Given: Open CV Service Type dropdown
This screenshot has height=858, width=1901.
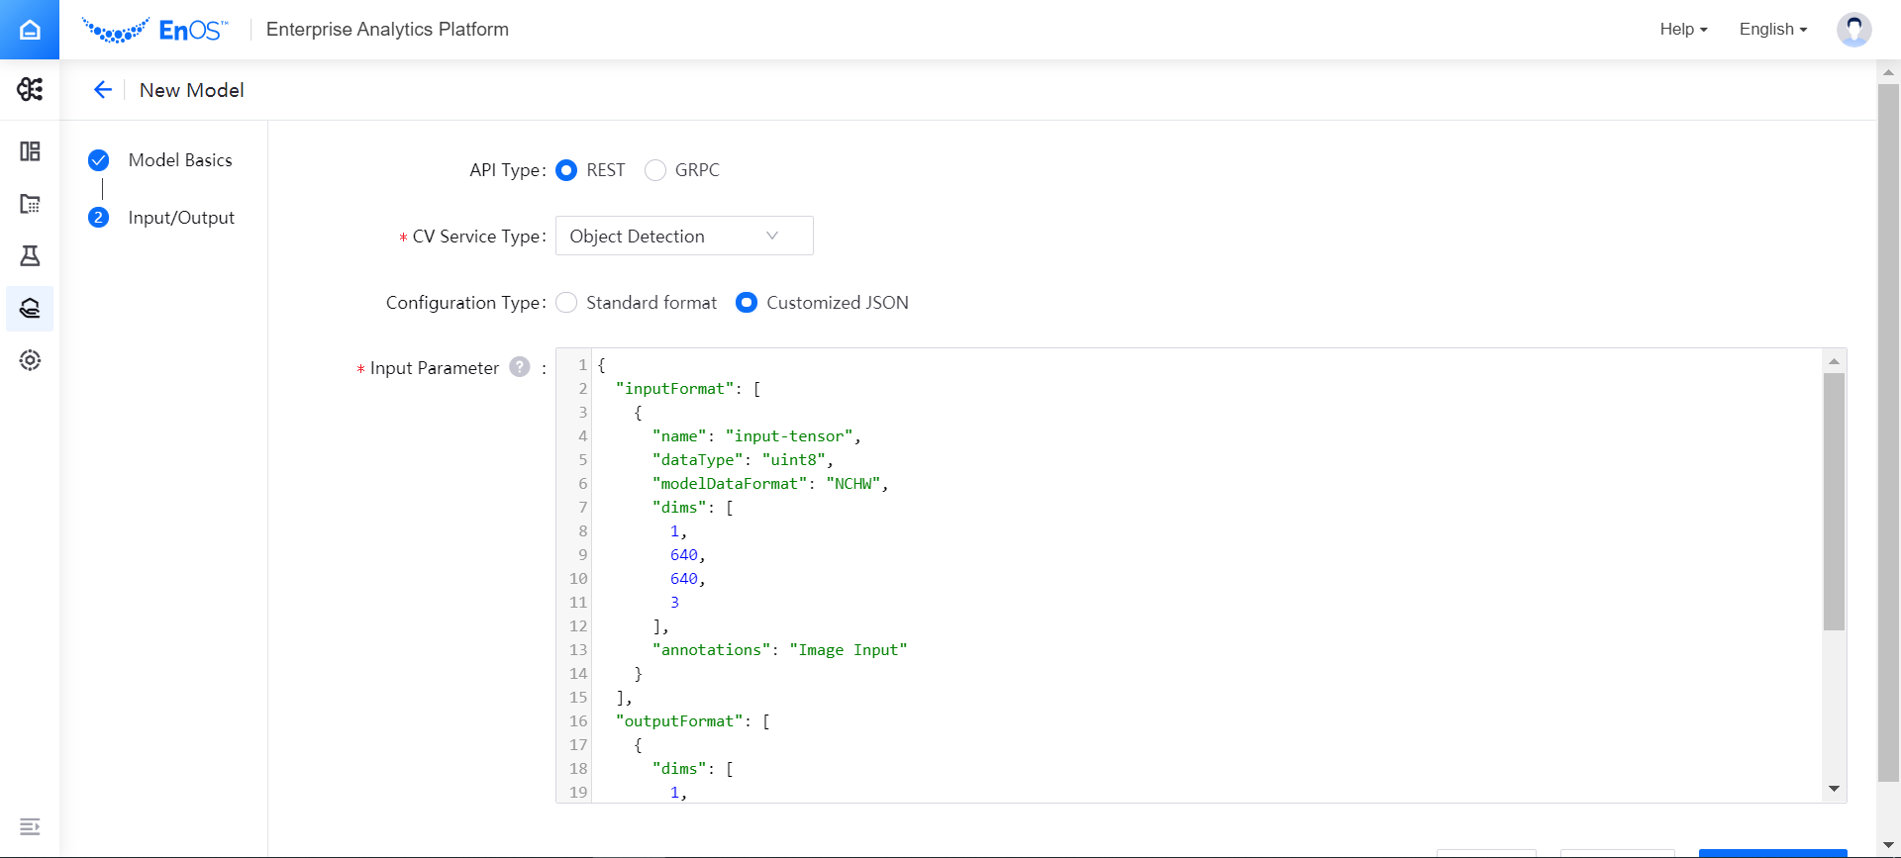Looking at the screenshot, I should click(x=684, y=236).
